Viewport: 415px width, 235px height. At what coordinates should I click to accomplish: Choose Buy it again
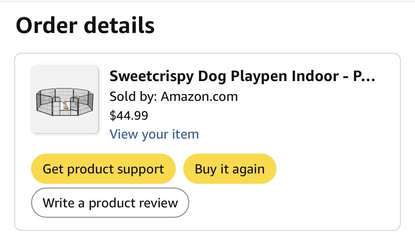pos(230,169)
